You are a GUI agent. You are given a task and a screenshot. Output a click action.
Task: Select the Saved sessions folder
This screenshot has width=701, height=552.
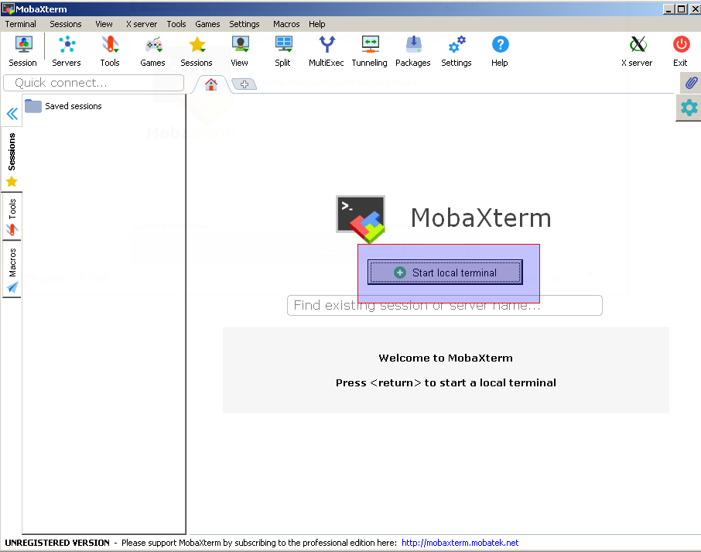pos(63,106)
